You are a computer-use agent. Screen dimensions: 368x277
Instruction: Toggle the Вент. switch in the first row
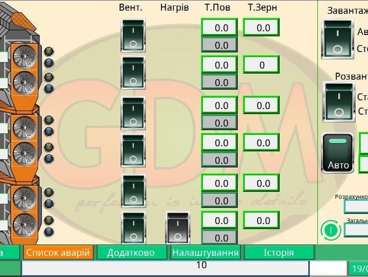tap(133, 35)
